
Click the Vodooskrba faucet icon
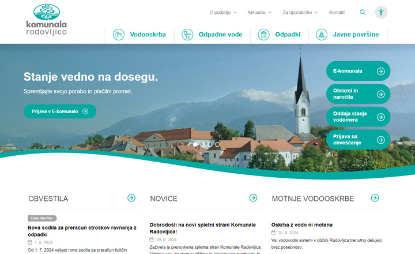[119, 35]
